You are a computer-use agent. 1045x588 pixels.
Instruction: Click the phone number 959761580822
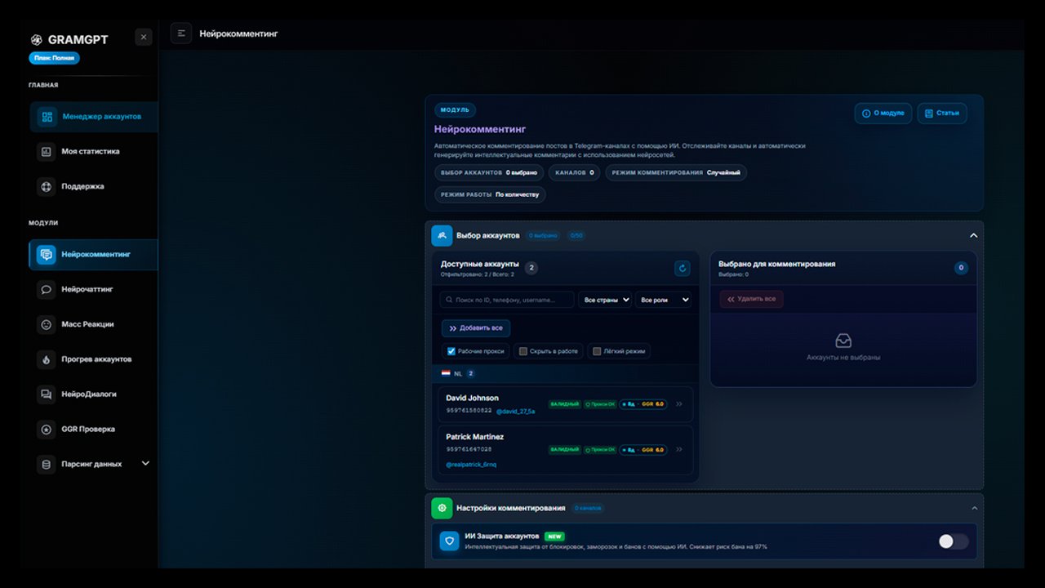coord(469,410)
